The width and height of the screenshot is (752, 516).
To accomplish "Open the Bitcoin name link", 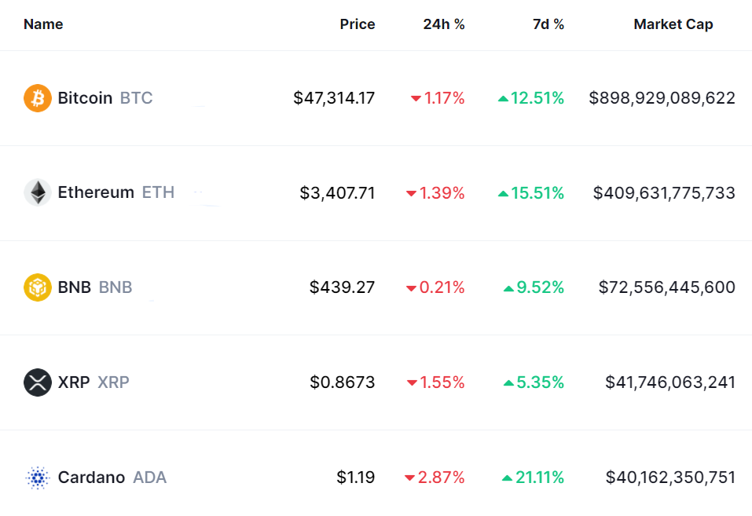I will tap(85, 98).
